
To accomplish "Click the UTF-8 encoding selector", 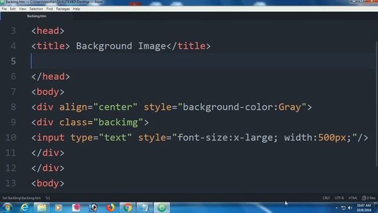I will click(339, 198).
